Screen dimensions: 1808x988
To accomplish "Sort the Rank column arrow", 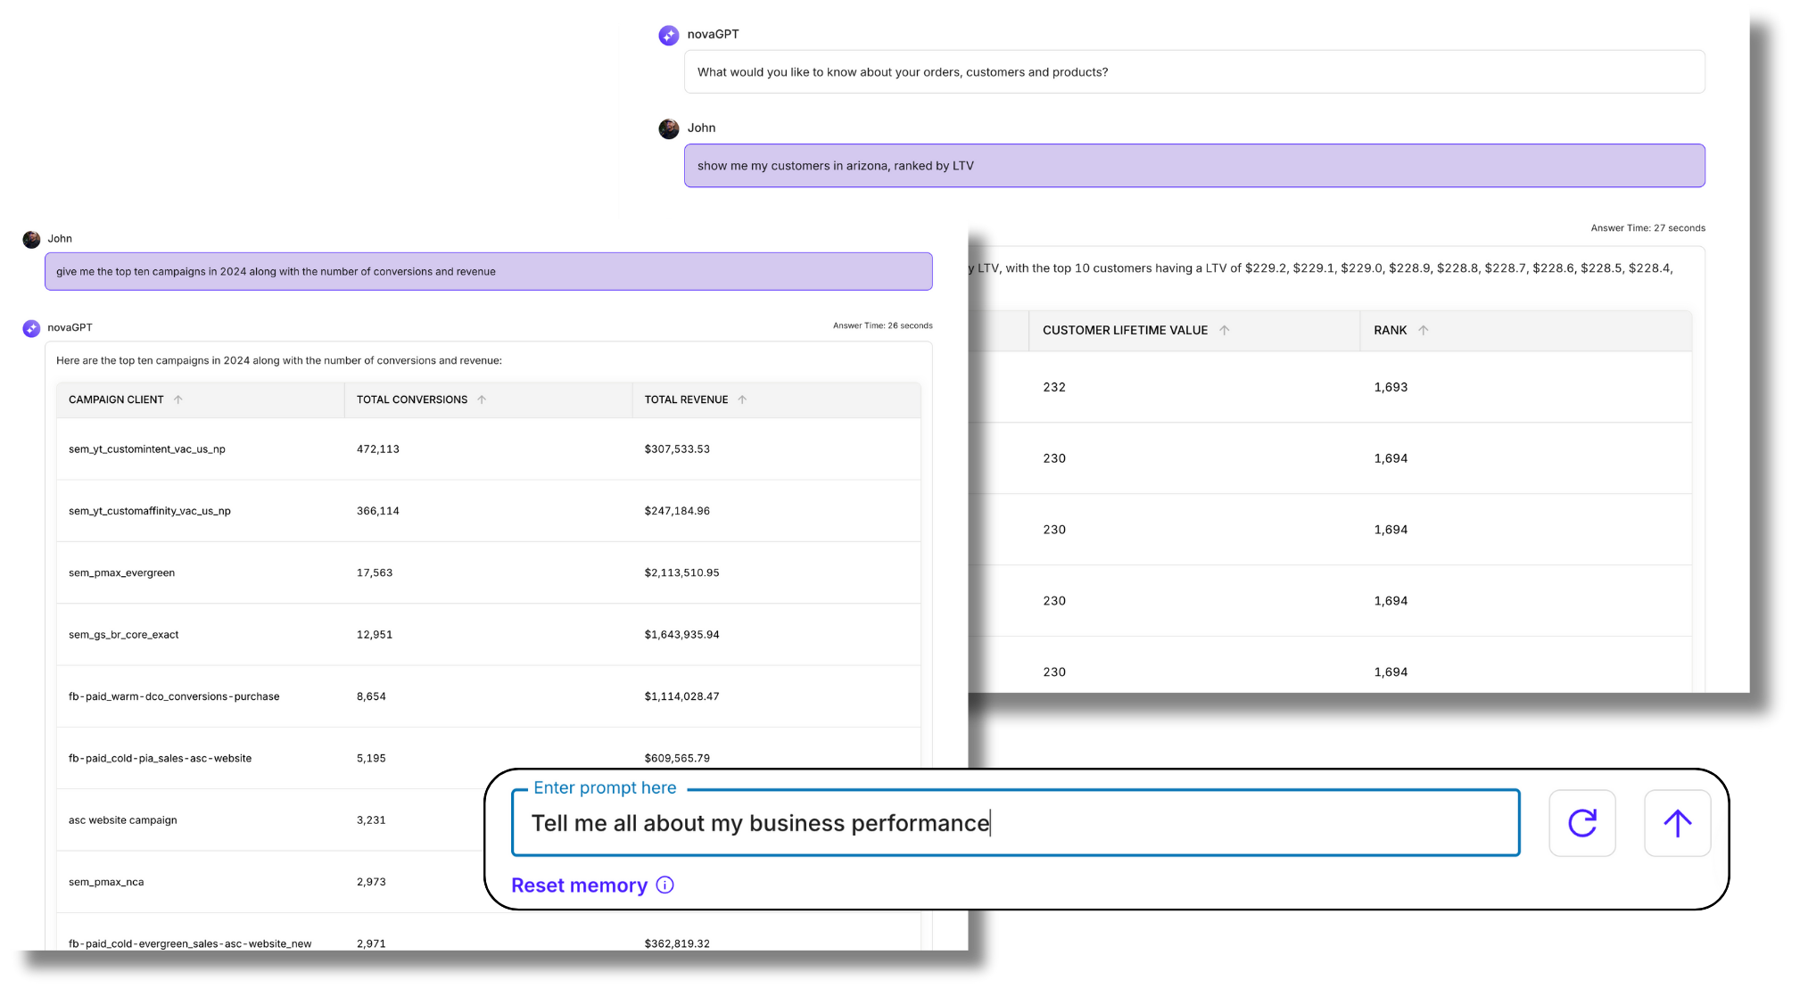I will click(x=1424, y=330).
